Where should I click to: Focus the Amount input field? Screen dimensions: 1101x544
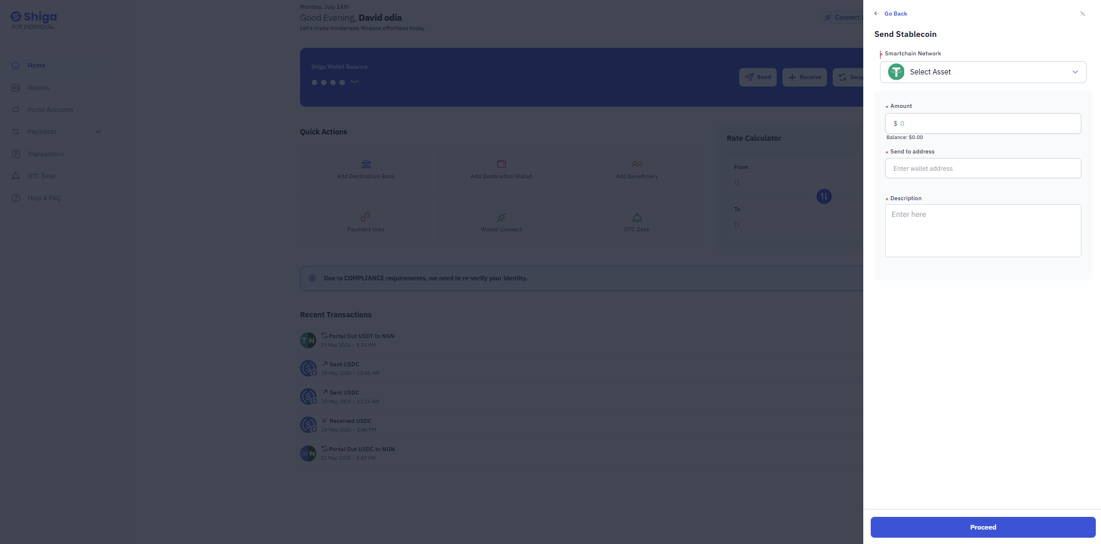[x=983, y=123]
